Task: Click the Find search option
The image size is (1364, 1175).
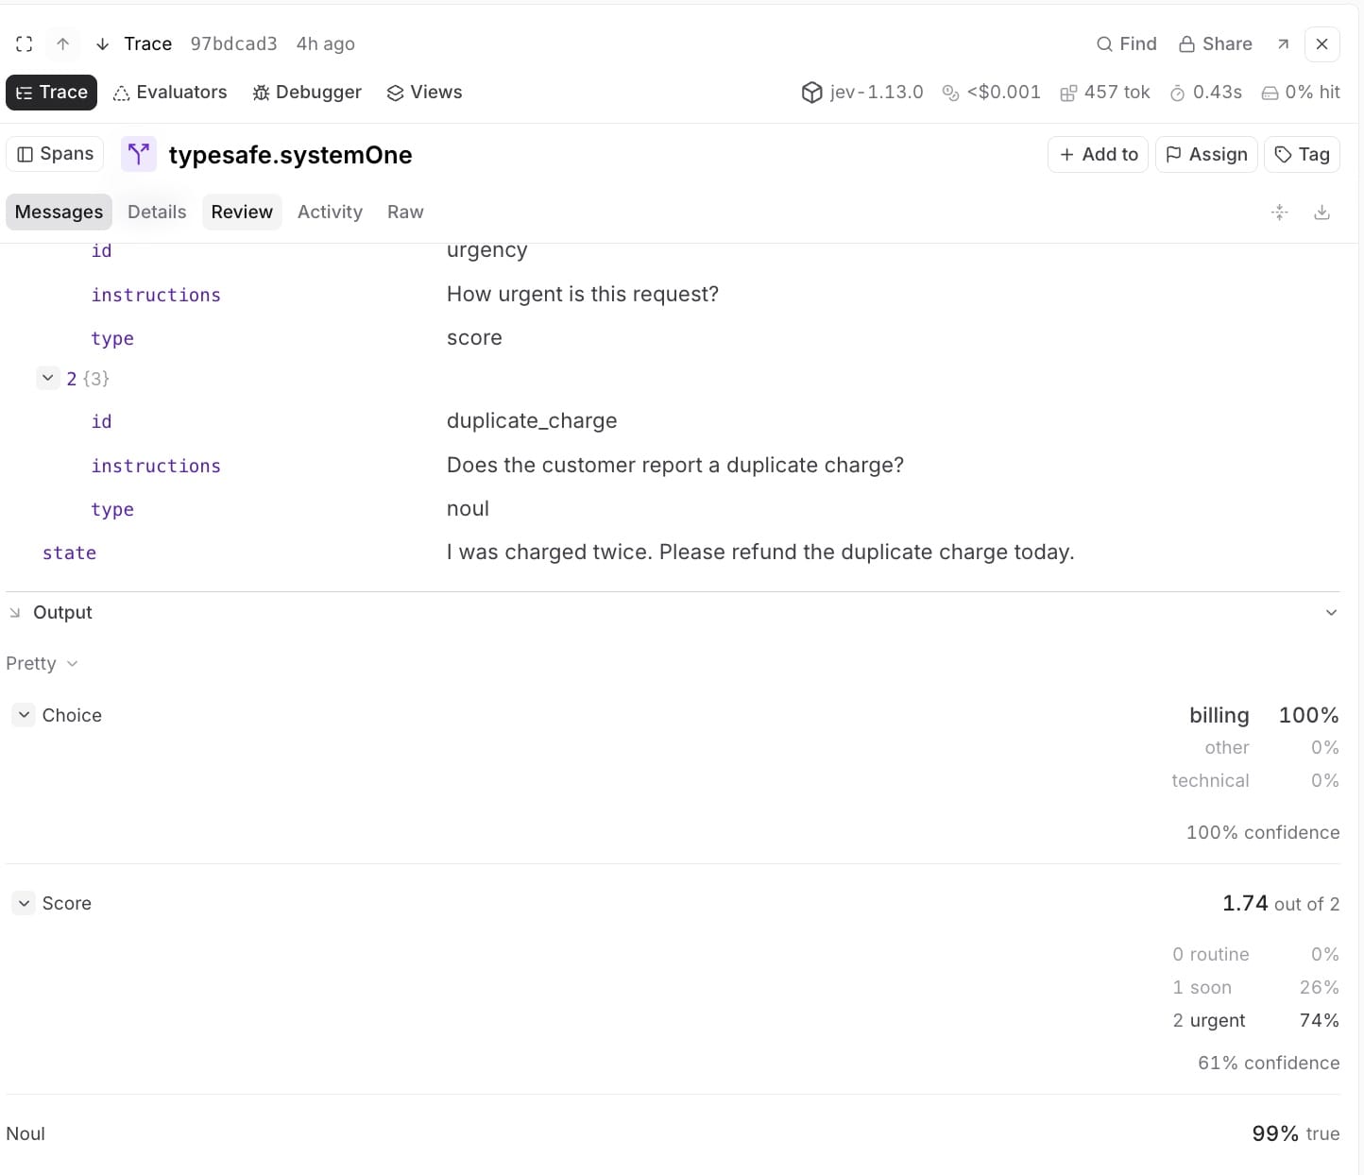Action: click(x=1126, y=44)
